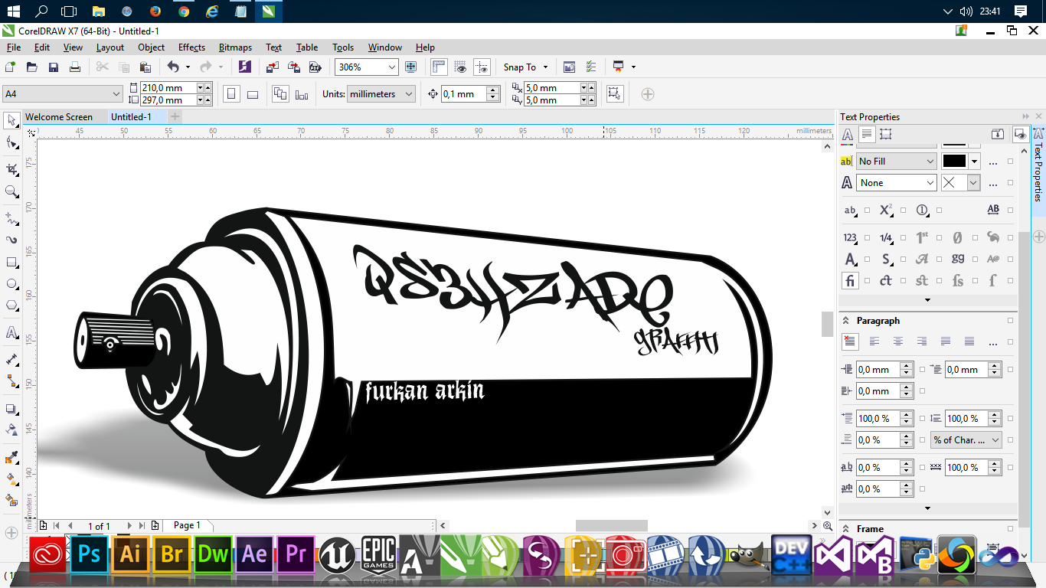
Task: Select the Pick tool in the toolbox
Action: (11, 121)
